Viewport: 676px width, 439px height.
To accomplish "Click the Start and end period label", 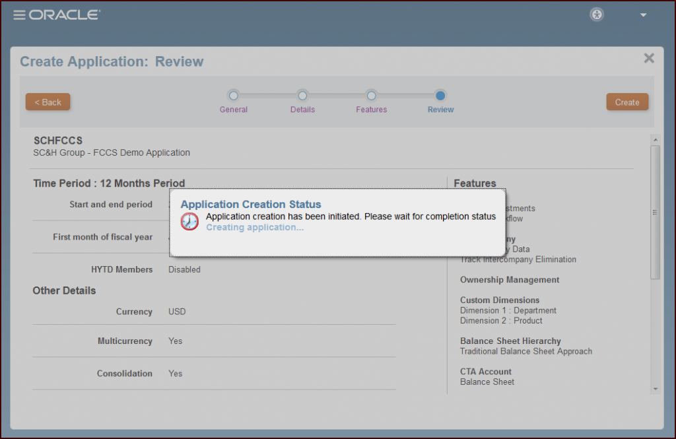I will [111, 205].
